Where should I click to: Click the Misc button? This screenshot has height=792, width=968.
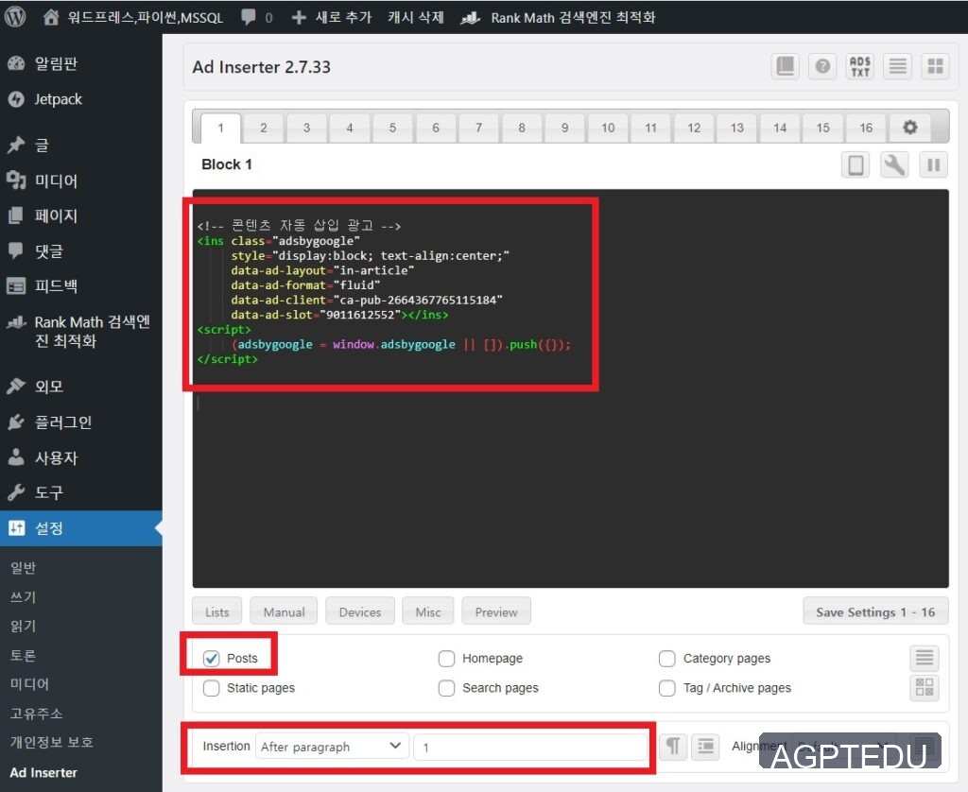[428, 611]
